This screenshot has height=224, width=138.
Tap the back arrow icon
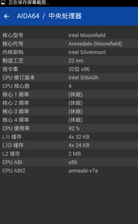7,16
